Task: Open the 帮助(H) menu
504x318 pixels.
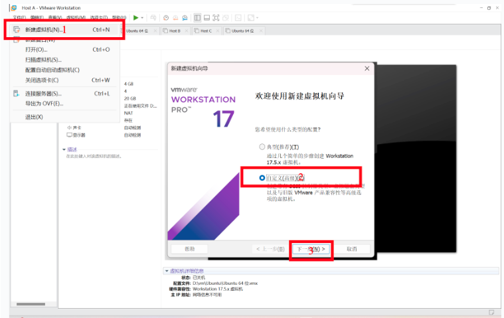Action: click(x=119, y=17)
